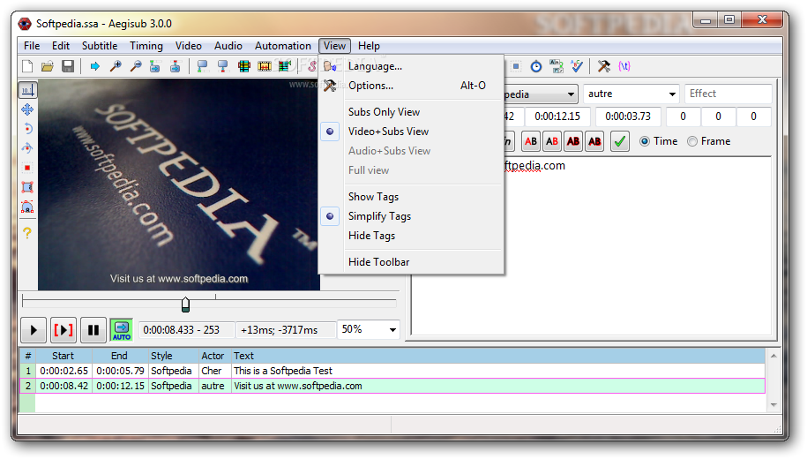Click the video seek slider thumb
The image size is (807, 459).
point(186,305)
